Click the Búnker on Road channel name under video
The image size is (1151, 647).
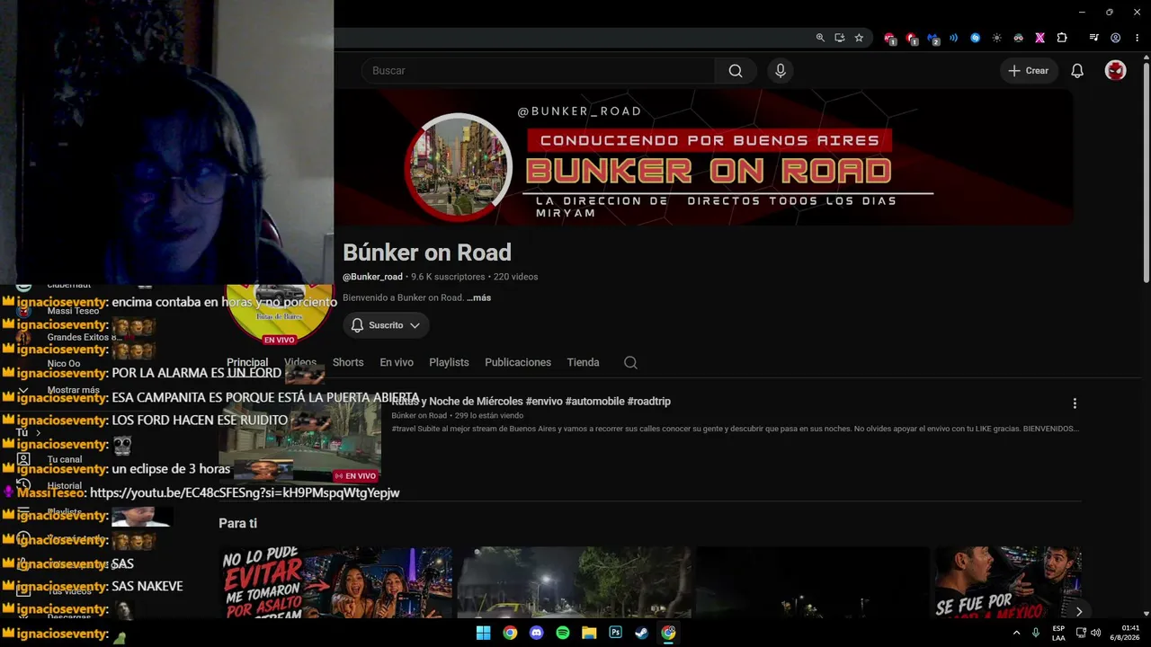click(x=419, y=415)
